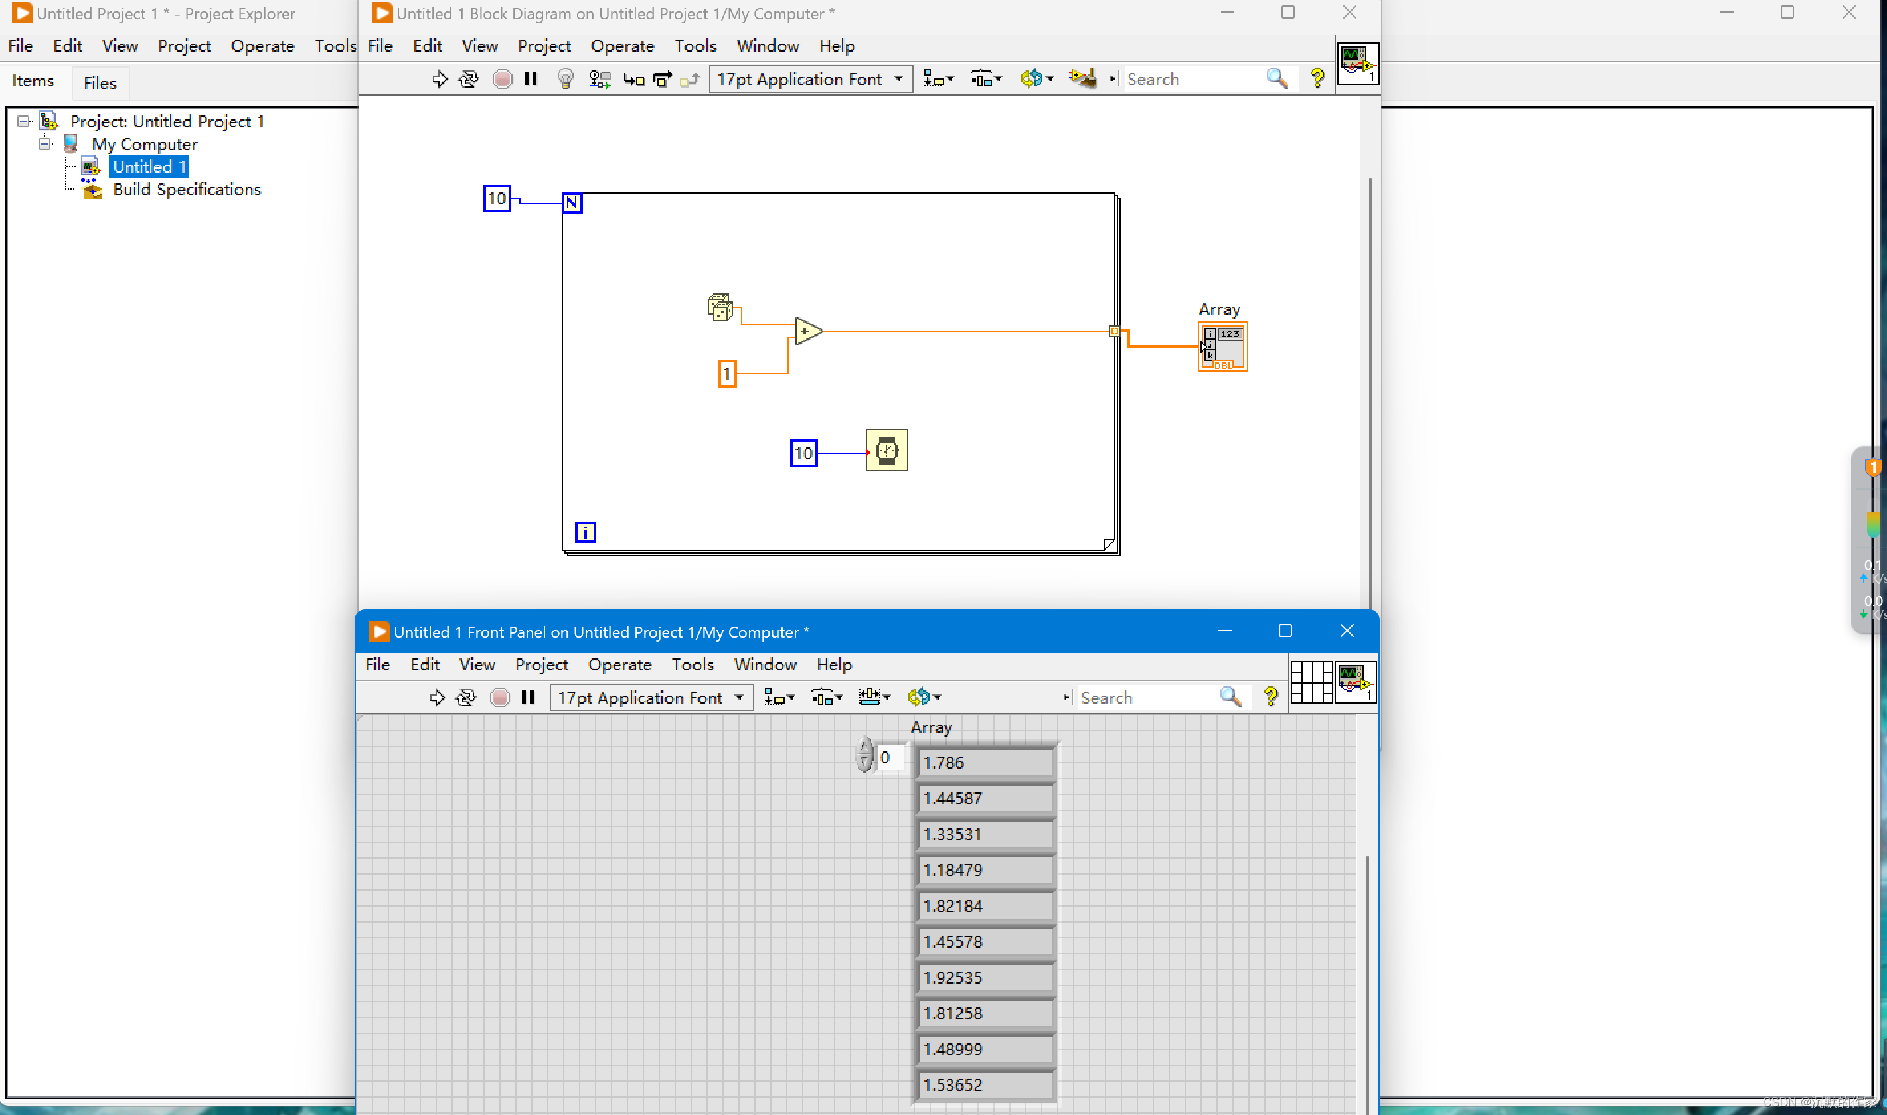Viewport: 1887px width, 1115px height.
Task: Toggle Run Continuously button in front panel
Action: tap(467, 697)
